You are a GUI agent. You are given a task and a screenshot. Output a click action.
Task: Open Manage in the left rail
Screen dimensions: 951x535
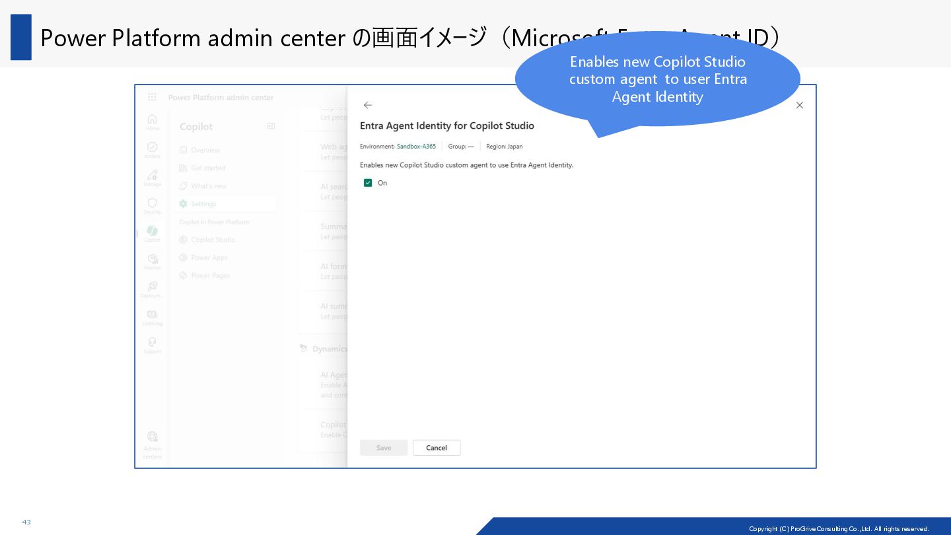click(x=152, y=177)
